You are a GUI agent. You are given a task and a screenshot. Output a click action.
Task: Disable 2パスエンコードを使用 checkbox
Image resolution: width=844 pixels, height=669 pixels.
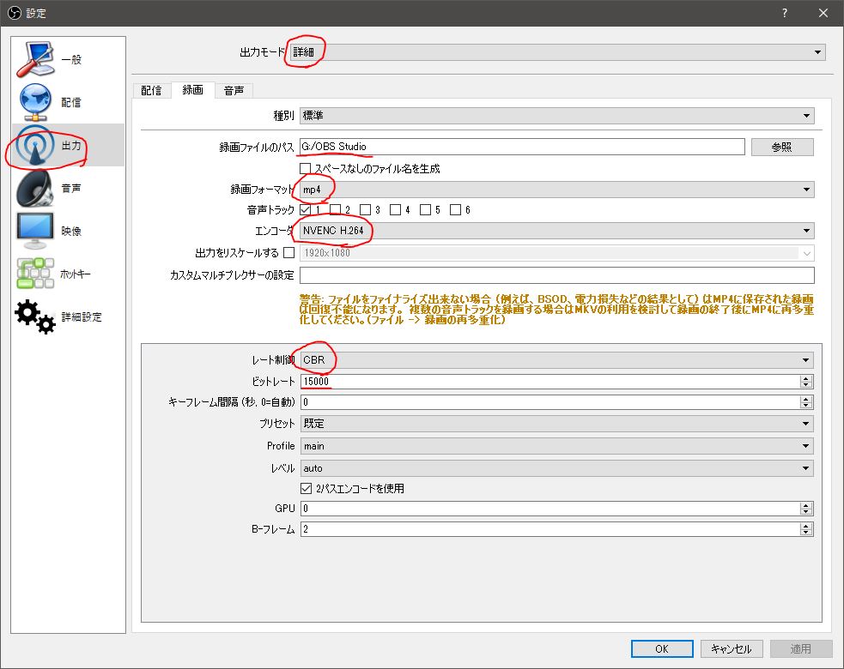pyautogui.click(x=306, y=488)
